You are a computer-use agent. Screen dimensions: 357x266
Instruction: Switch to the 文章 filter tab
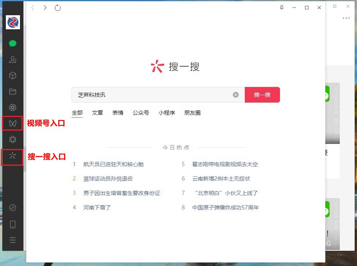pos(97,113)
